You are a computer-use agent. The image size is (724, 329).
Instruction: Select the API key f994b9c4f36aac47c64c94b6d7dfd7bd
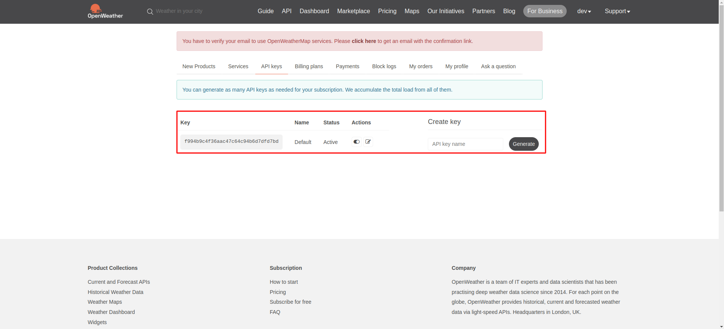pos(231,142)
